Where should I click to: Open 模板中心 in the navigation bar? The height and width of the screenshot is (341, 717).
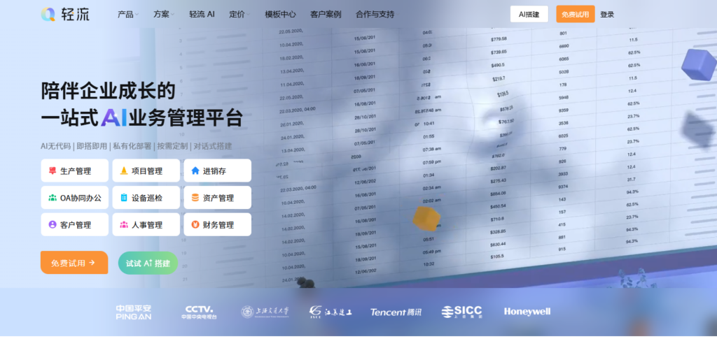coord(280,14)
